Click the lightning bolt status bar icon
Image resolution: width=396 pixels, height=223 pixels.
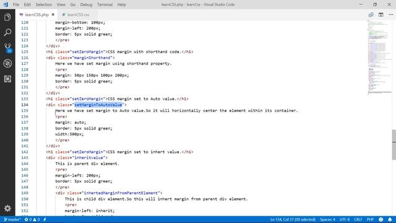coord(45,219)
